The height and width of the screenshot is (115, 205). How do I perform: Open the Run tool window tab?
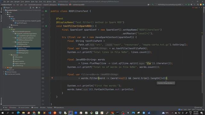coord(5,108)
